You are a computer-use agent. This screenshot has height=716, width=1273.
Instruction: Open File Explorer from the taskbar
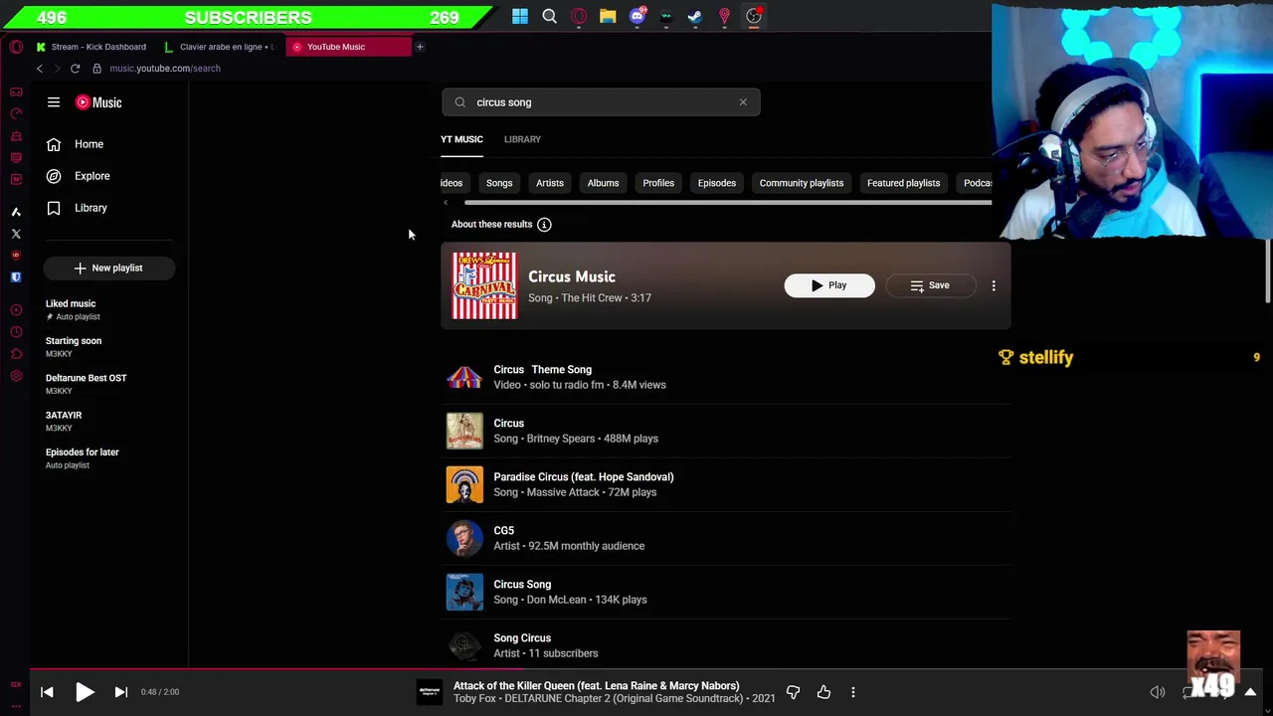(x=608, y=16)
